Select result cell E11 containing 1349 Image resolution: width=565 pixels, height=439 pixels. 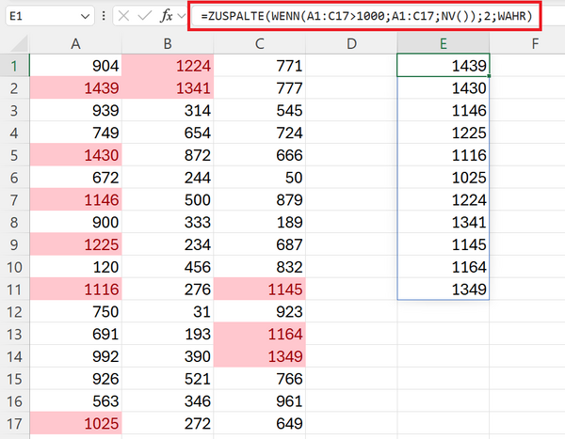(443, 290)
